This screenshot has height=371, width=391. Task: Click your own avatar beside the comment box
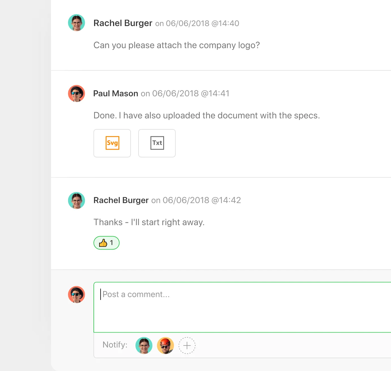[76, 295]
